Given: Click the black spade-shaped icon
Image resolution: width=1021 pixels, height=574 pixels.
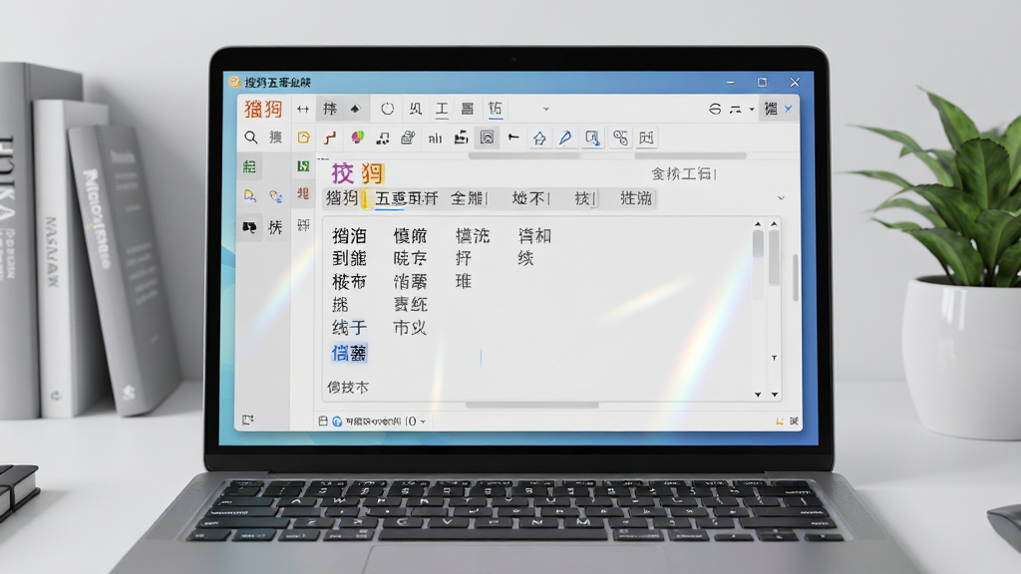Looking at the screenshot, I should (355, 109).
